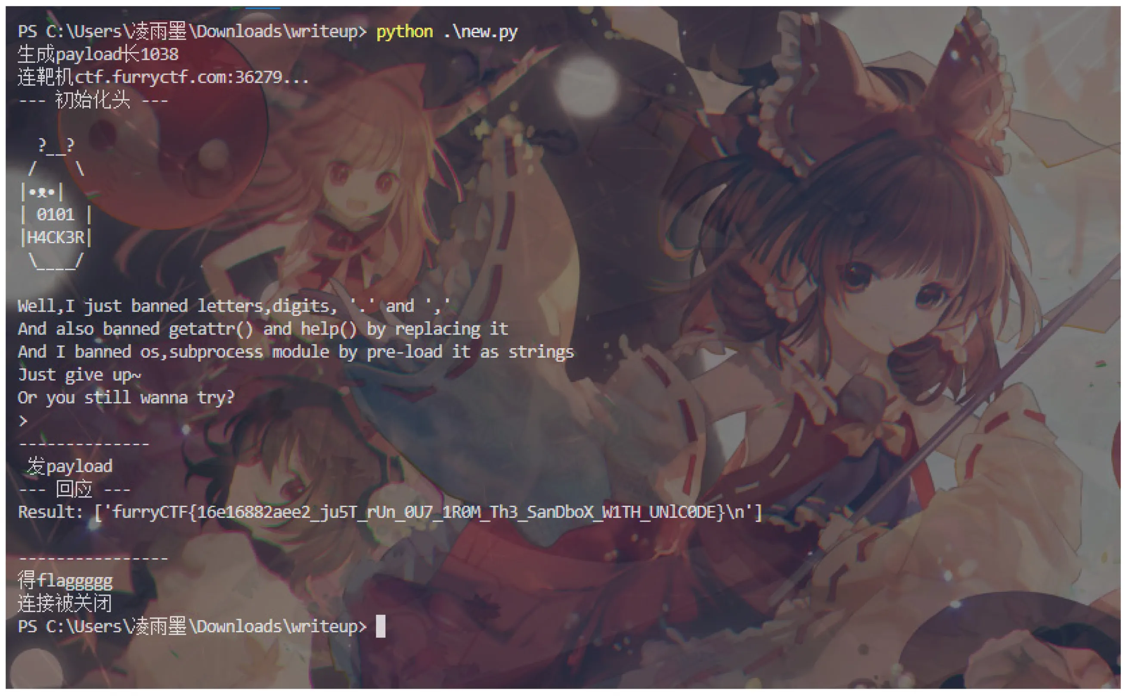Click the yellow python command word
The height and width of the screenshot is (696, 1128).
point(404,32)
